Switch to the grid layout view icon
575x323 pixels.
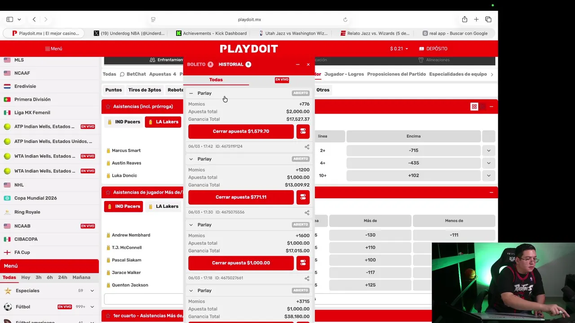pyautogui.click(x=474, y=107)
